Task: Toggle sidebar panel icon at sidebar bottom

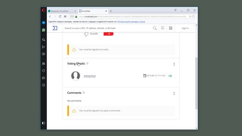Action: click(x=43, y=123)
